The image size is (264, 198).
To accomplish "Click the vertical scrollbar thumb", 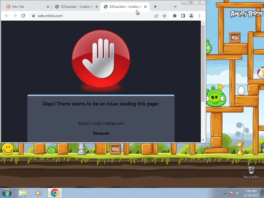I will click(x=203, y=63).
